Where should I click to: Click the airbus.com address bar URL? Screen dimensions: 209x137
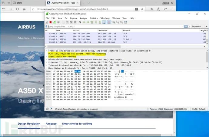[x=72, y=9]
